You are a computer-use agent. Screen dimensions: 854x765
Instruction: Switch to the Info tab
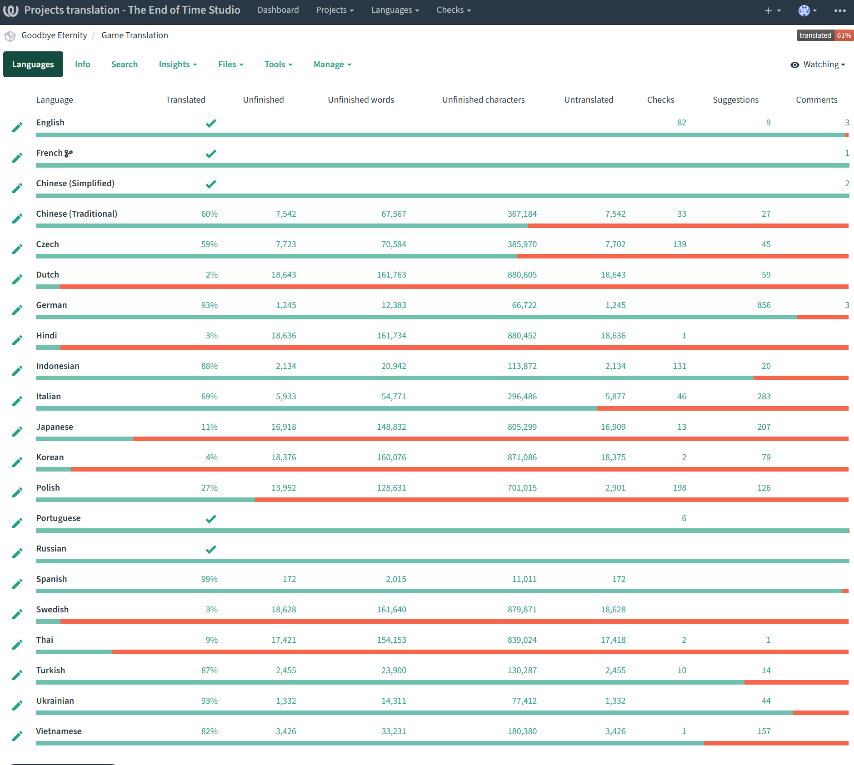[x=83, y=65]
